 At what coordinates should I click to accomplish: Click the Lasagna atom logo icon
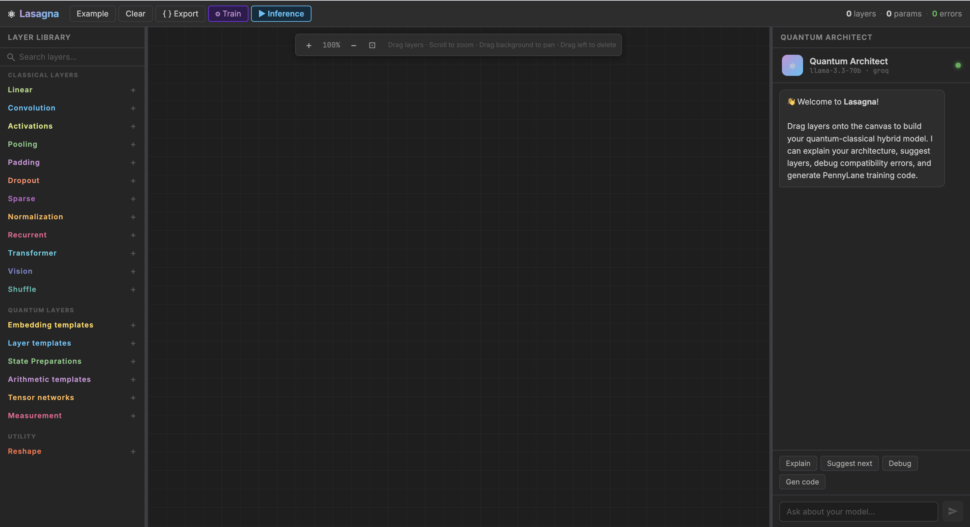(12, 14)
